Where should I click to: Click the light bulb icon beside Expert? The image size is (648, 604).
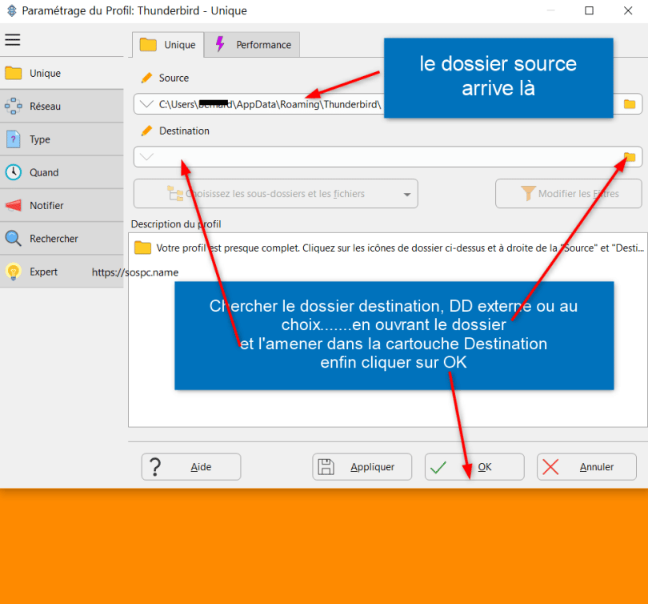click(x=14, y=272)
